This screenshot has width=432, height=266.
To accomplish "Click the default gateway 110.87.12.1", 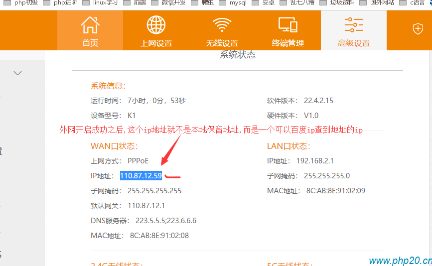I will tap(146, 206).
